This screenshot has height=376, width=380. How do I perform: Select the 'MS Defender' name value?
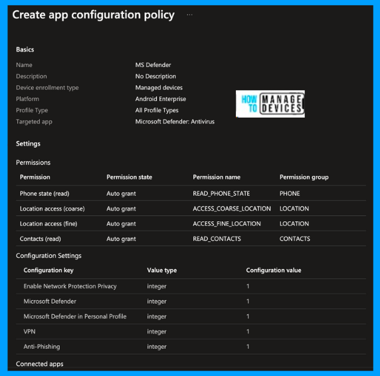click(x=153, y=65)
